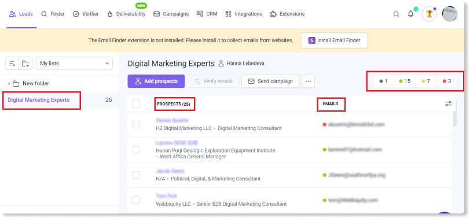470x219 pixels.
Task: Open the Deliverability menu item
Action: coord(127,14)
